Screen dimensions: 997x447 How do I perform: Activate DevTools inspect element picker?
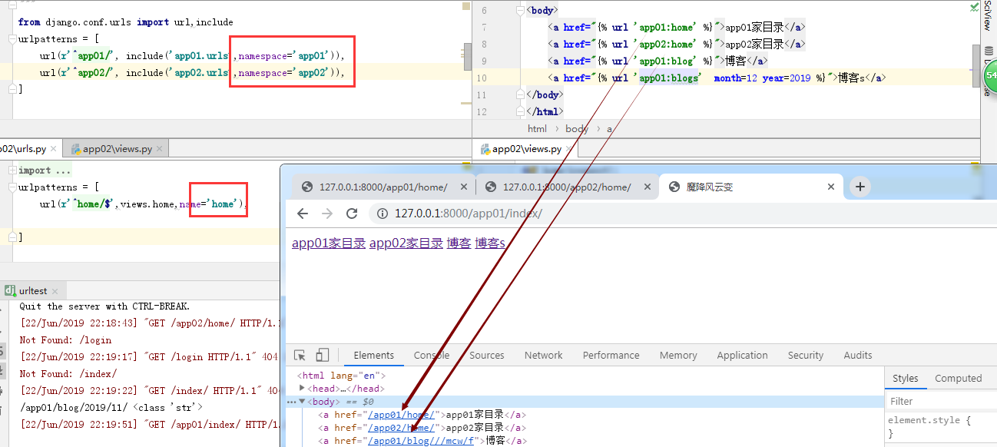point(300,355)
